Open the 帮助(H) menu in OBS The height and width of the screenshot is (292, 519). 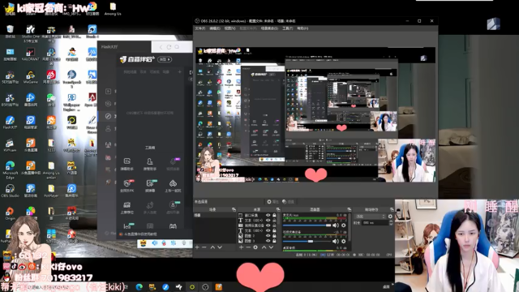point(302,28)
